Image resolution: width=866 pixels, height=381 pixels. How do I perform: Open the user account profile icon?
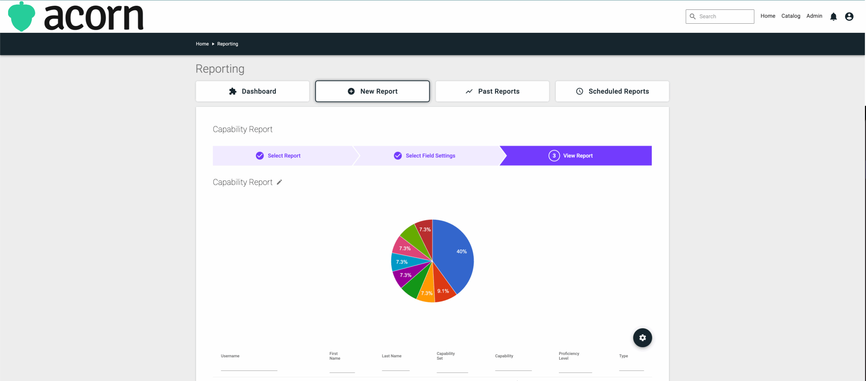[849, 17]
